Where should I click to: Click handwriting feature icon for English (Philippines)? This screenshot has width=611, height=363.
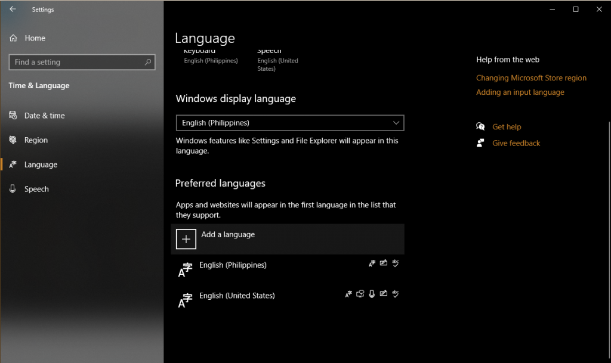click(384, 263)
